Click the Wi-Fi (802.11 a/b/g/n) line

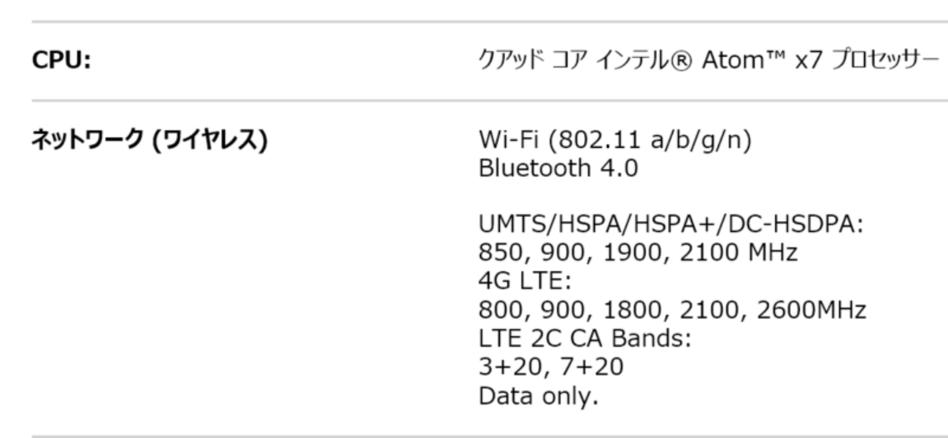[x=614, y=139]
